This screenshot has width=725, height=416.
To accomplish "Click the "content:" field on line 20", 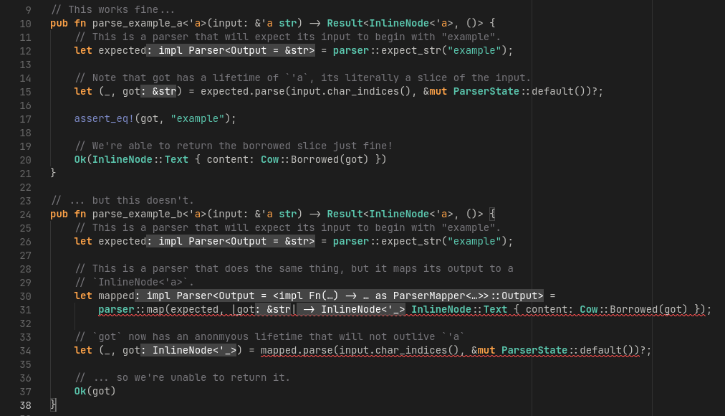I will [231, 160].
